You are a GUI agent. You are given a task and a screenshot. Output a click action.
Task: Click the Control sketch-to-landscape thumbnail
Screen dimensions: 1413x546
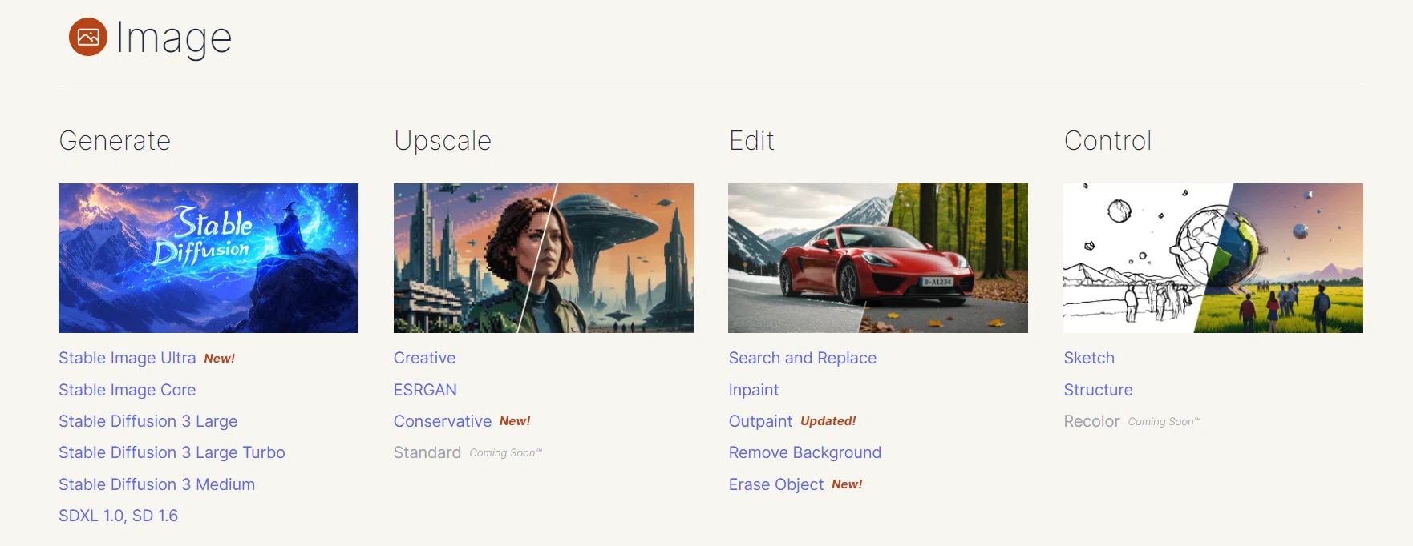1213,258
